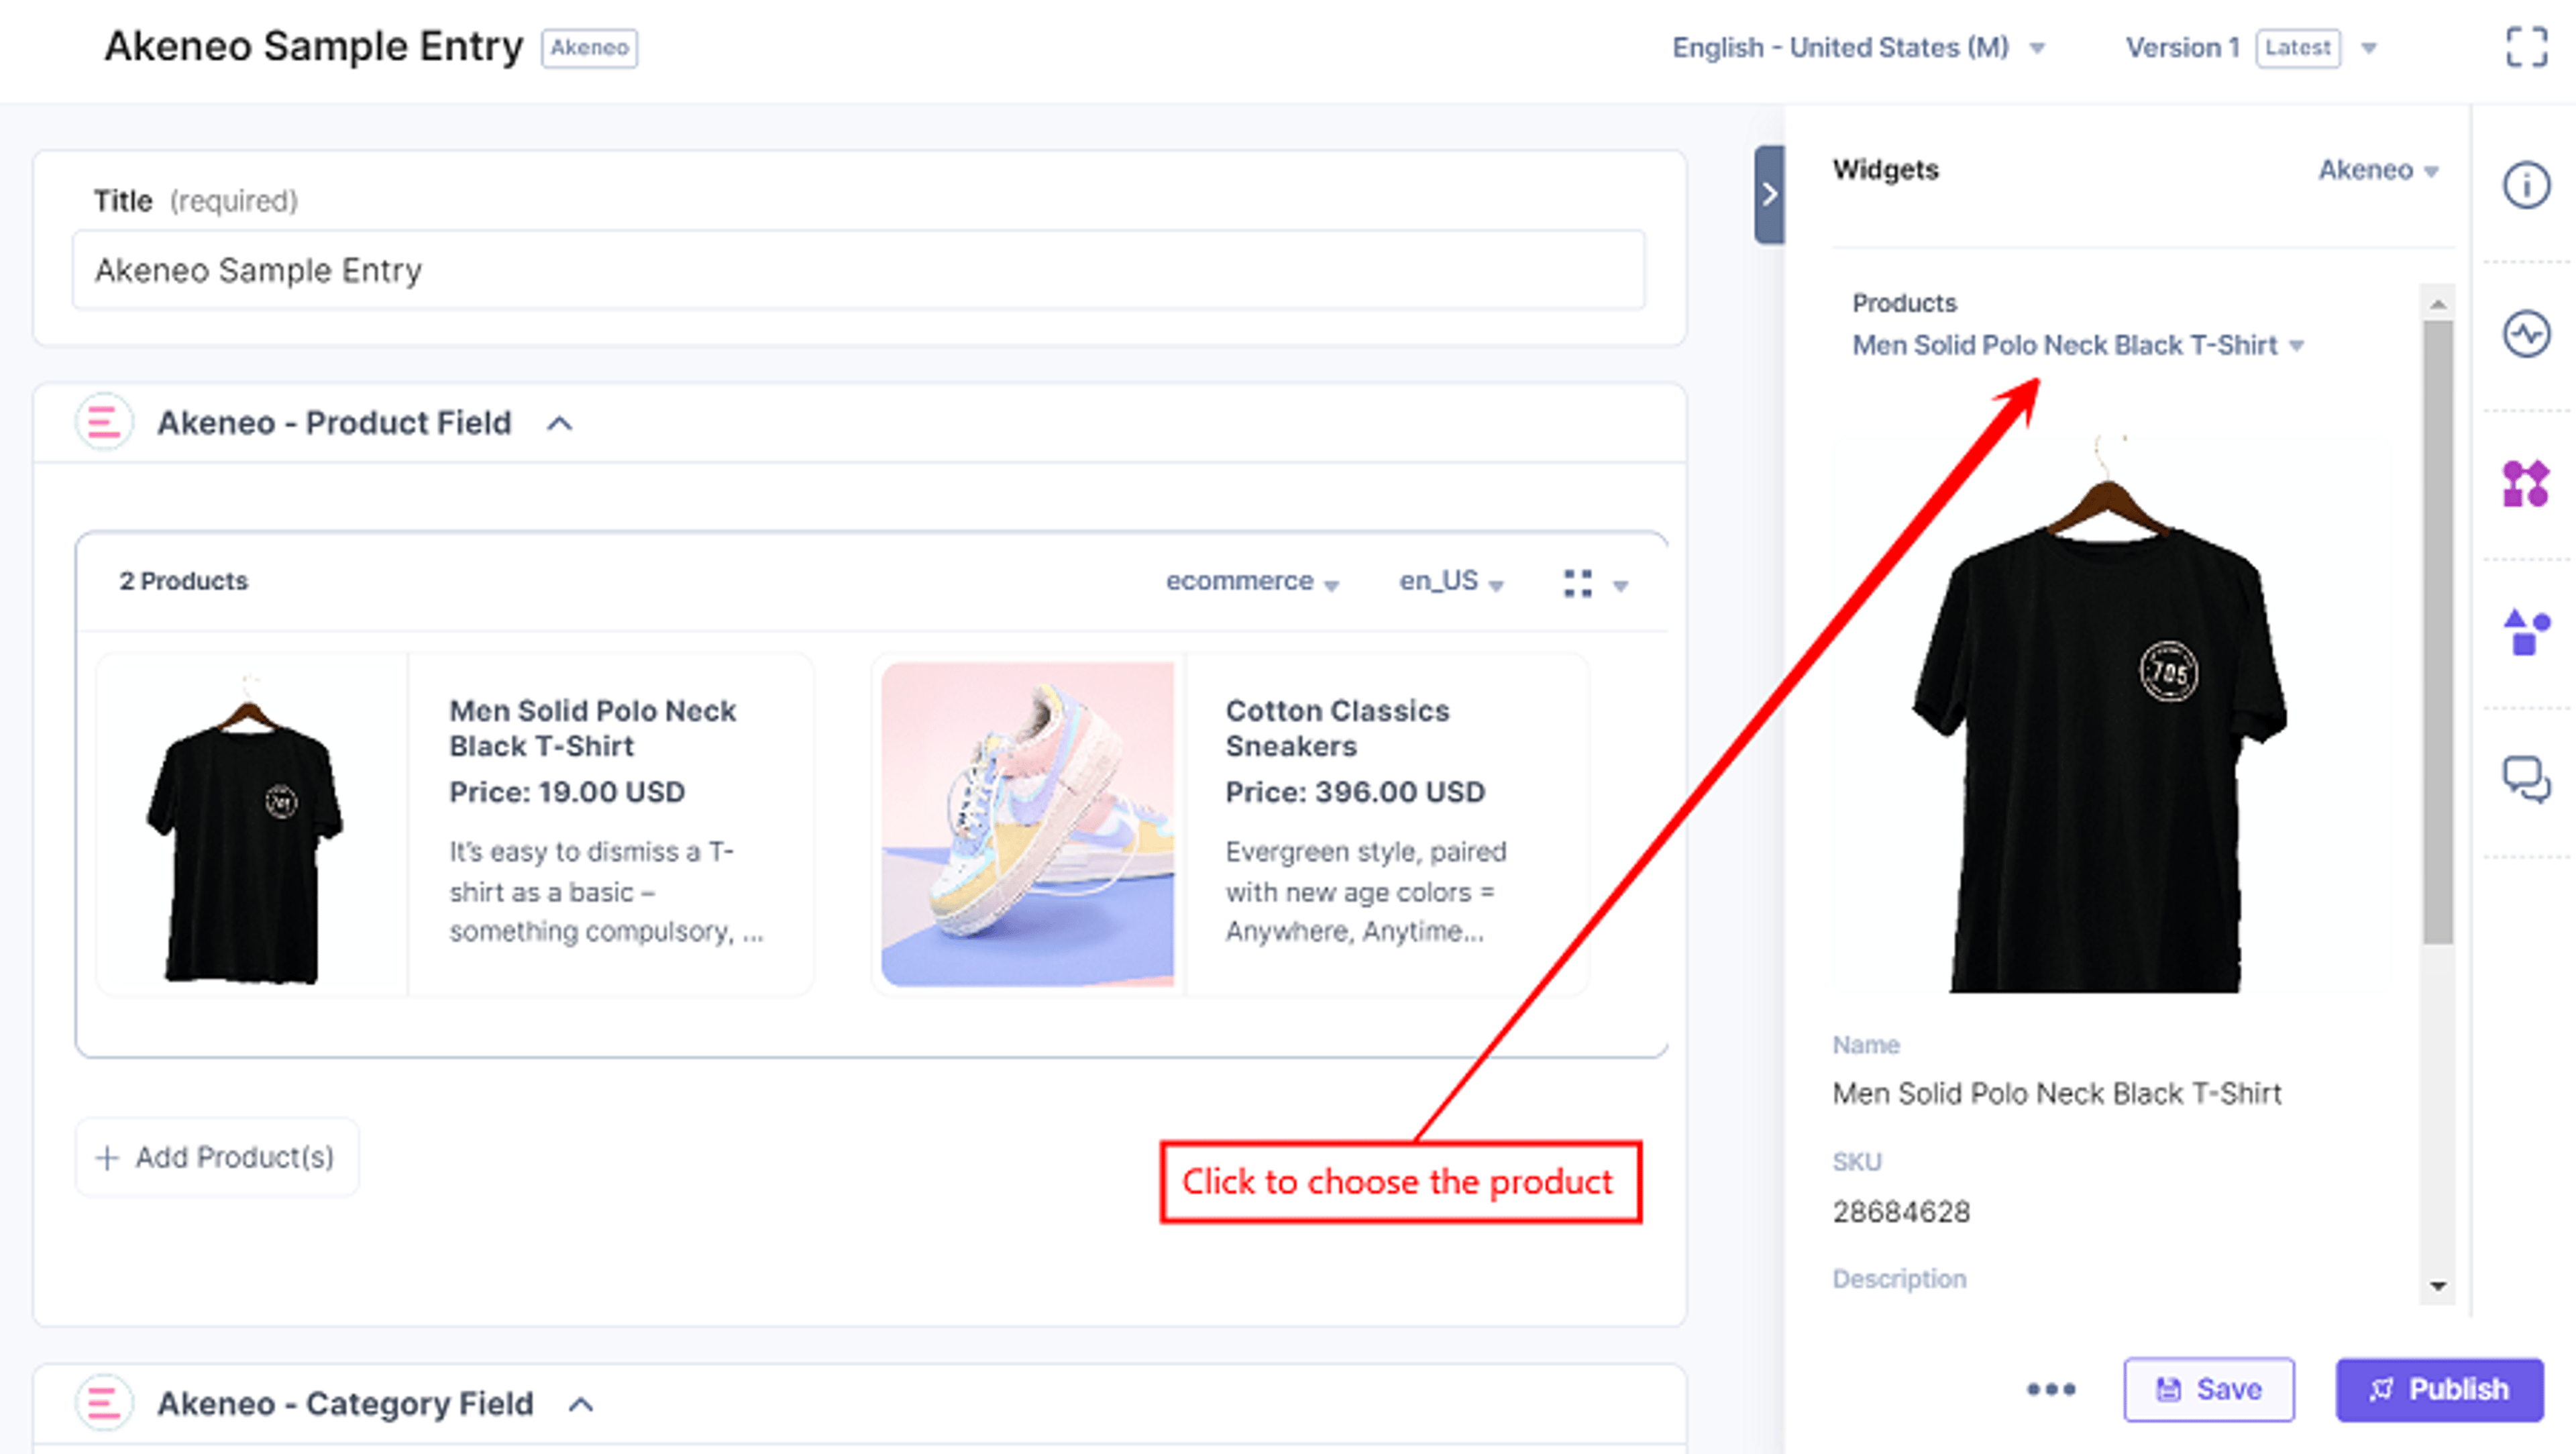Click the T-shirt description starting "It's easy to dismiss"

[606, 892]
